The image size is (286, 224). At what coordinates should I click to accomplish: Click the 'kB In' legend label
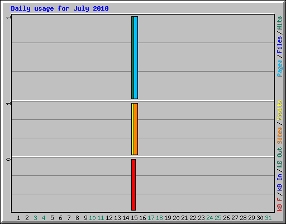[x=279, y=182]
